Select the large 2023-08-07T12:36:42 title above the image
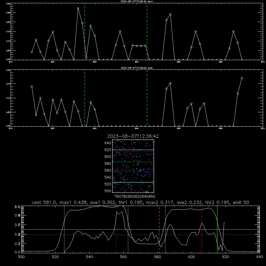 tap(133, 136)
